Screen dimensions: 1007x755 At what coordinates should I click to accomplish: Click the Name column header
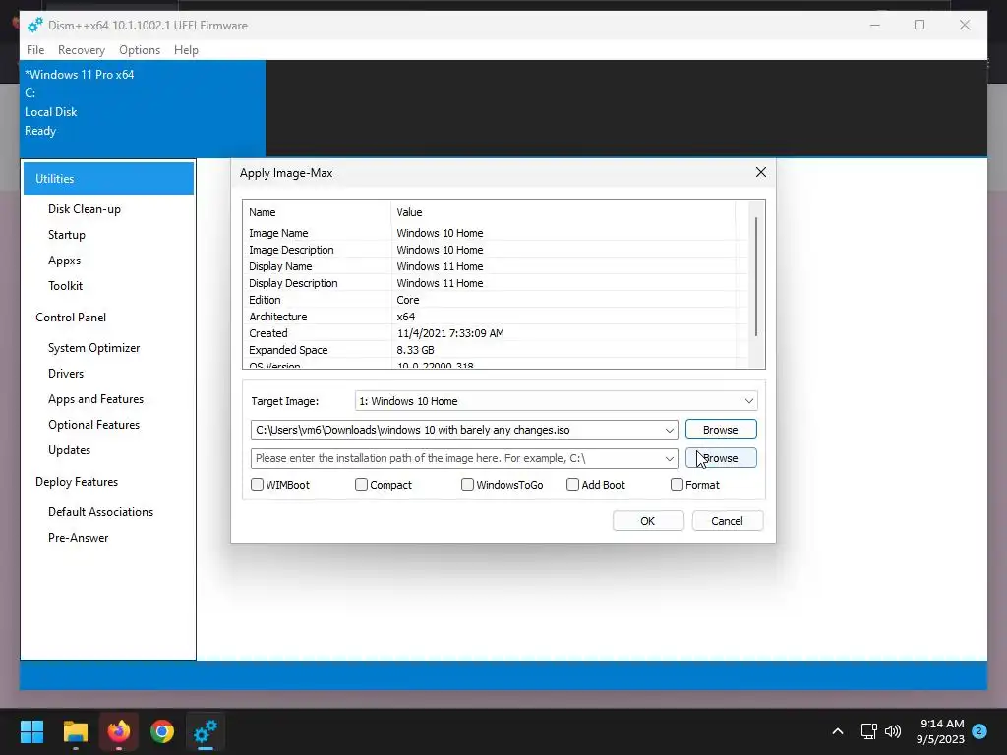(x=318, y=212)
